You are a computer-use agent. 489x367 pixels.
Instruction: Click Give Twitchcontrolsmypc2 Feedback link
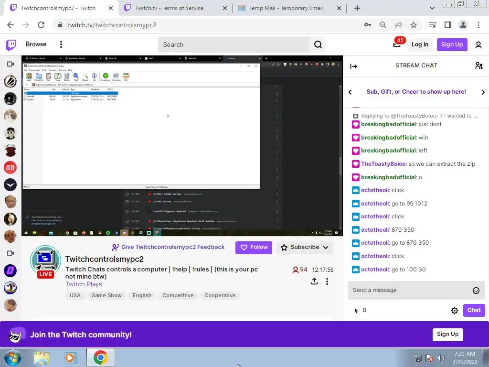click(x=168, y=247)
